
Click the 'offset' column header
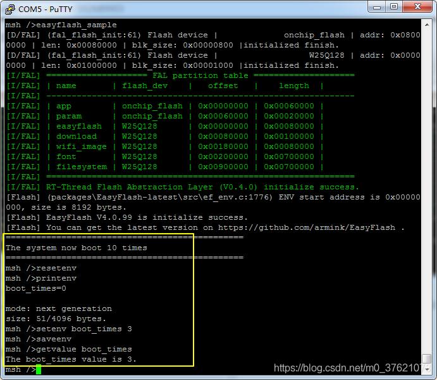(223, 86)
